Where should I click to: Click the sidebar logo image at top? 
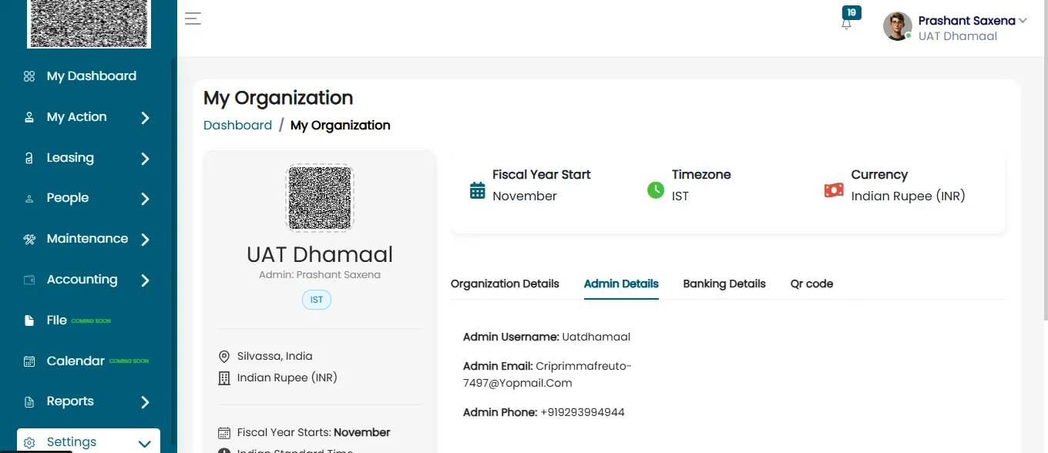(x=89, y=24)
